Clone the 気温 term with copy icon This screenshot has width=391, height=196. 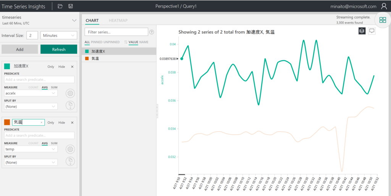(x=70, y=161)
